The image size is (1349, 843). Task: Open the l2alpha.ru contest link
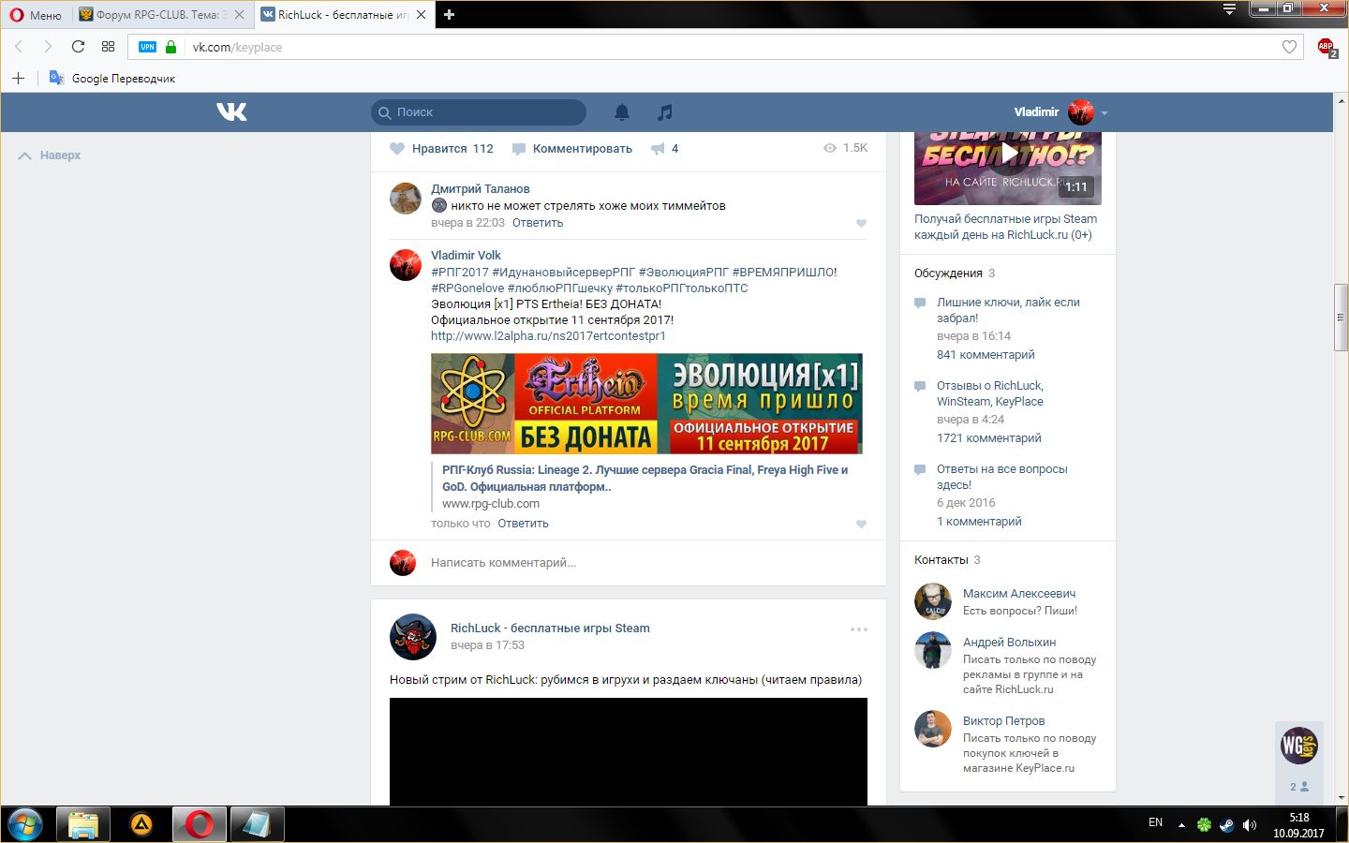click(x=548, y=335)
